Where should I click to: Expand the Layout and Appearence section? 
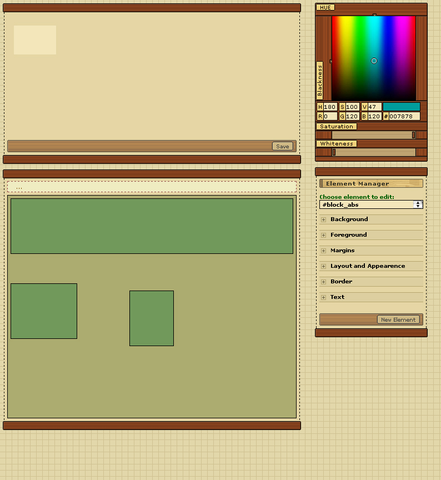[x=371, y=266]
